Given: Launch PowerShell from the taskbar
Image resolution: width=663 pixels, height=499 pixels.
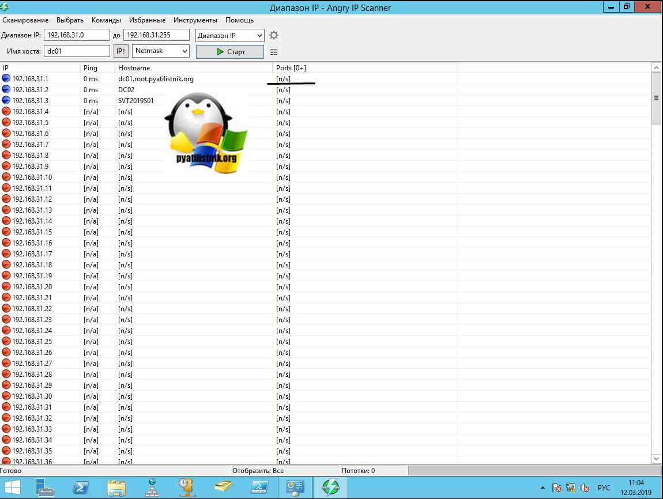Looking at the screenshot, I should (x=81, y=487).
